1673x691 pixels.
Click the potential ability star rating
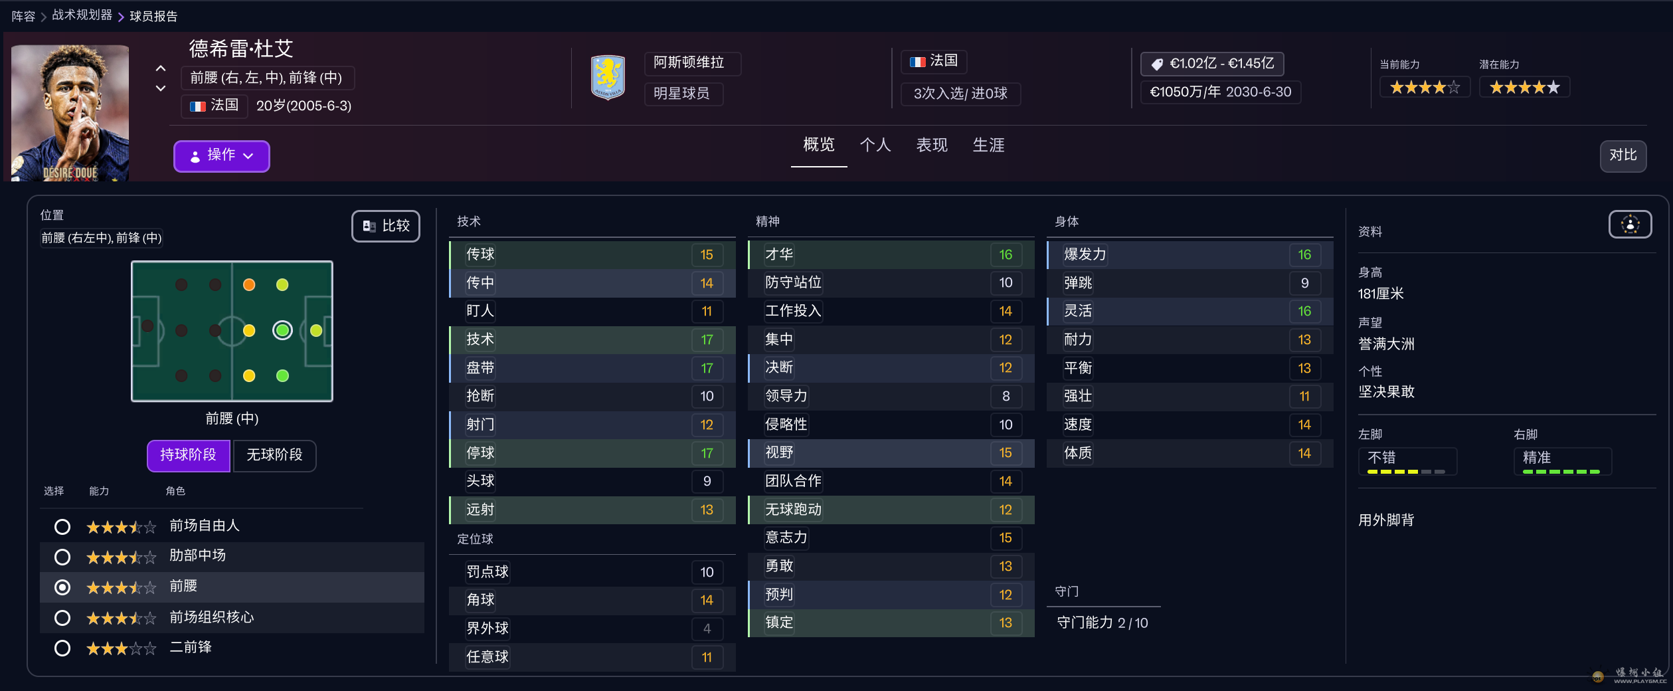pyautogui.click(x=1524, y=88)
